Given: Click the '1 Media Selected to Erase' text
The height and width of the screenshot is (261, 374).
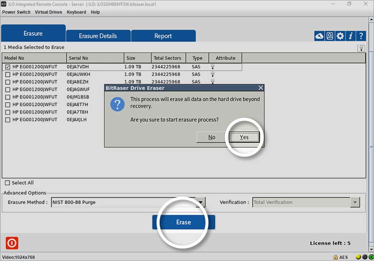Looking at the screenshot, I should click(x=34, y=47).
